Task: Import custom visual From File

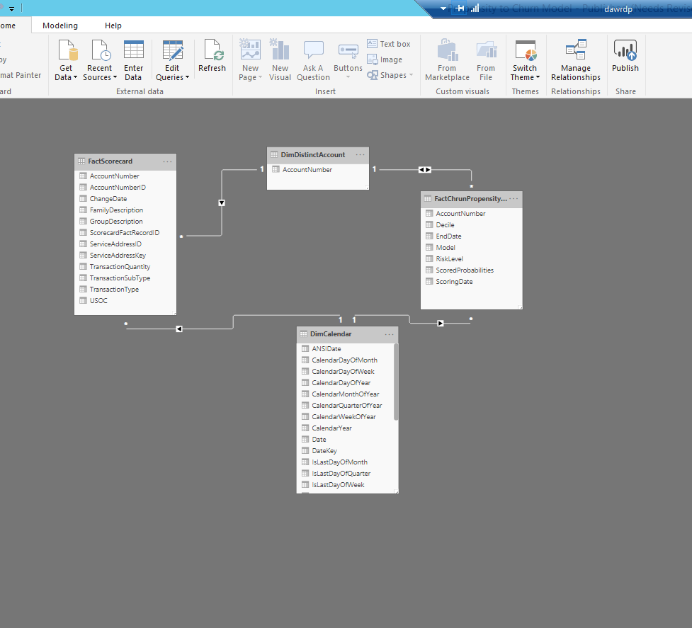Action: coord(486,60)
